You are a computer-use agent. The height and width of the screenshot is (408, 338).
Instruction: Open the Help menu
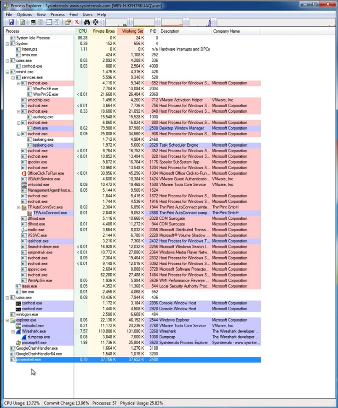pos(102,15)
